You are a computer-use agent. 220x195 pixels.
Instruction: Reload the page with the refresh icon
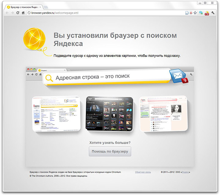pyautogui.click(x=18, y=13)
